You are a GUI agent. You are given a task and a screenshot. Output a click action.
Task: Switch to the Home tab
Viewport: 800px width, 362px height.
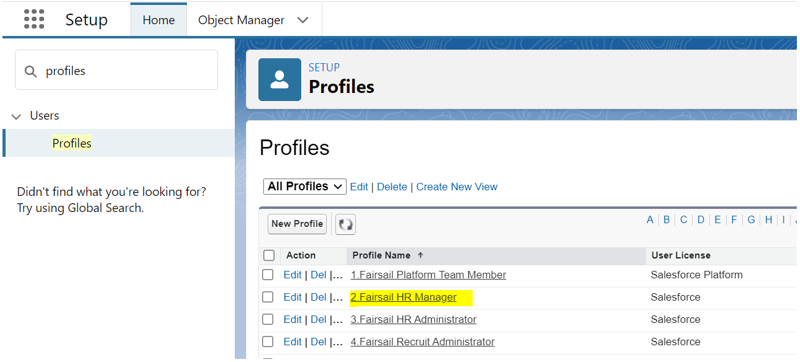tap(158, 20)
